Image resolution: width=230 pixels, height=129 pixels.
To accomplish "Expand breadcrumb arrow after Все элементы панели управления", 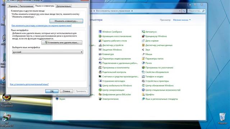I will click(132, 11).
